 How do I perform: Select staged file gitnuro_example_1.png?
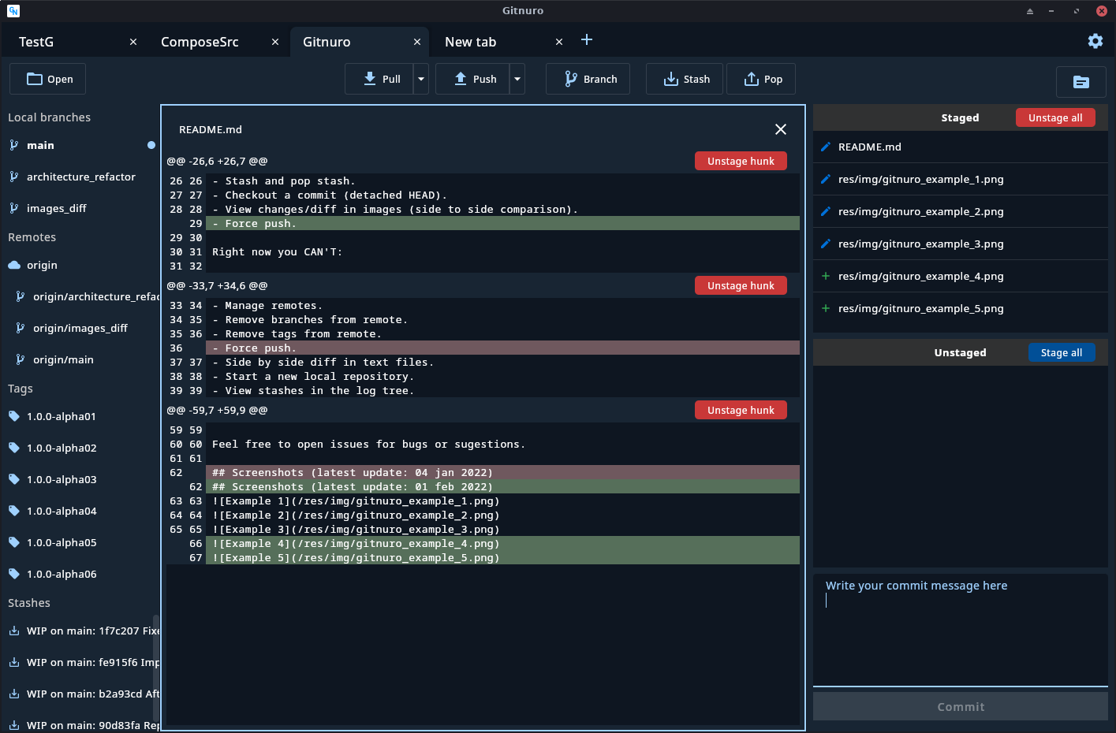(961, 179)
